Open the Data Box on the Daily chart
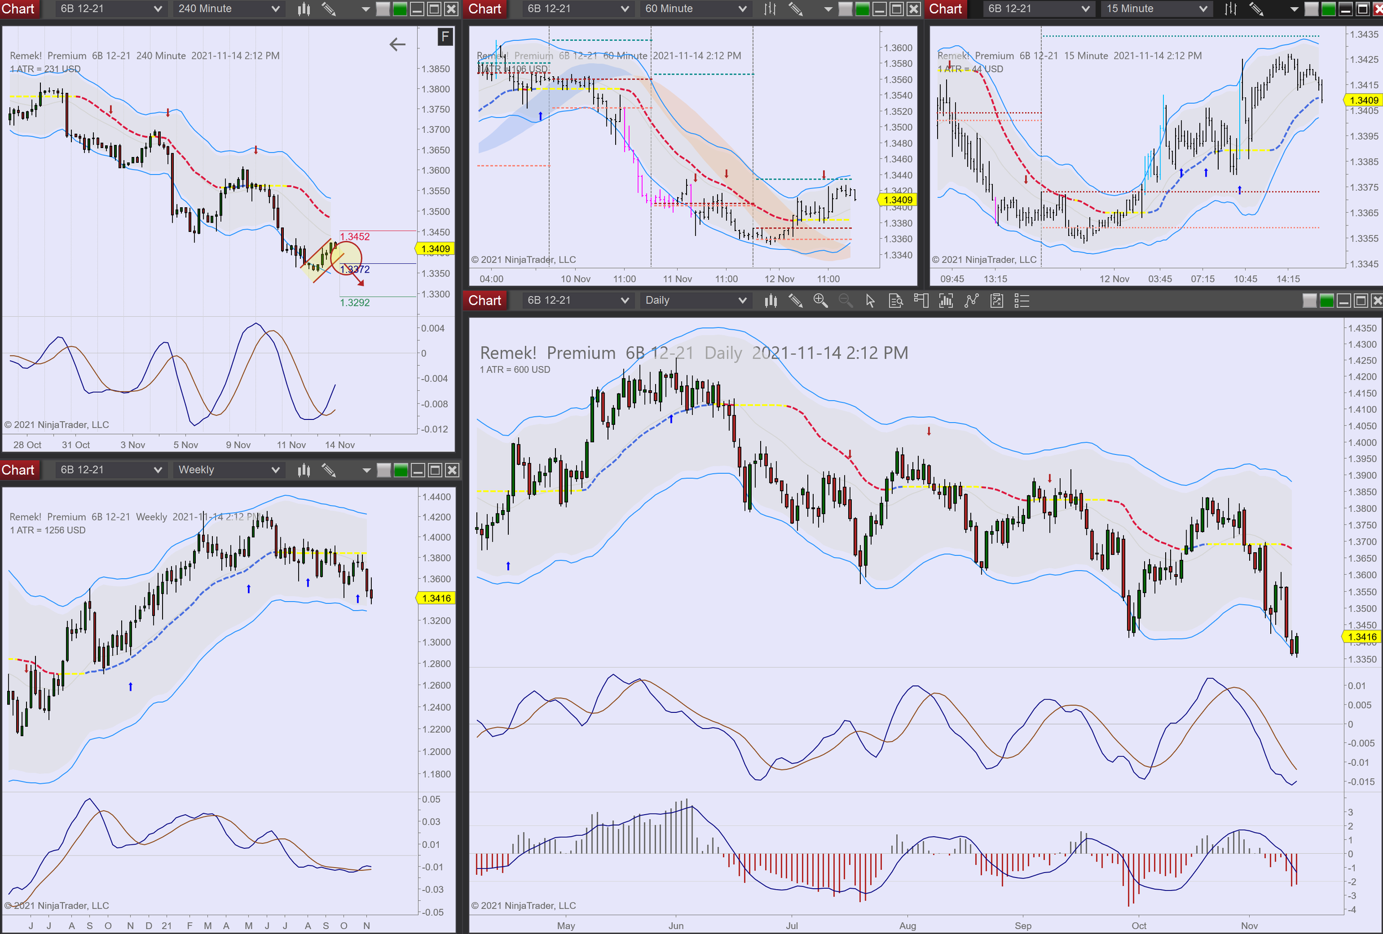 (895, 301)
